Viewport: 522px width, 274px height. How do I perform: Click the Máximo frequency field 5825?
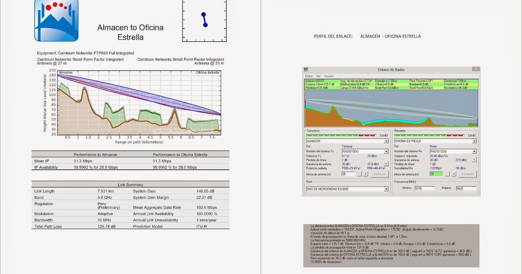[466, 189]
